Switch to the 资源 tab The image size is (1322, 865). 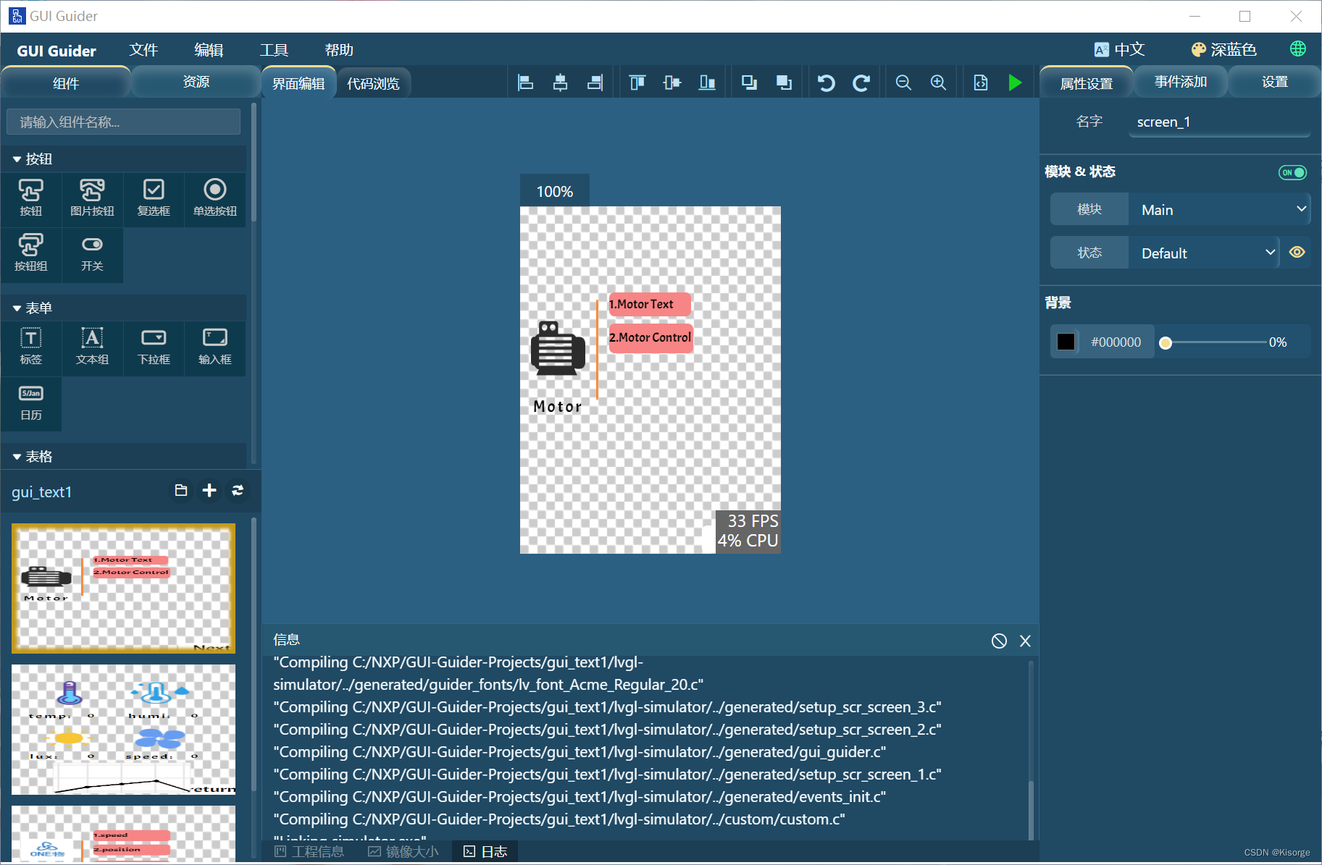point(196,82)
